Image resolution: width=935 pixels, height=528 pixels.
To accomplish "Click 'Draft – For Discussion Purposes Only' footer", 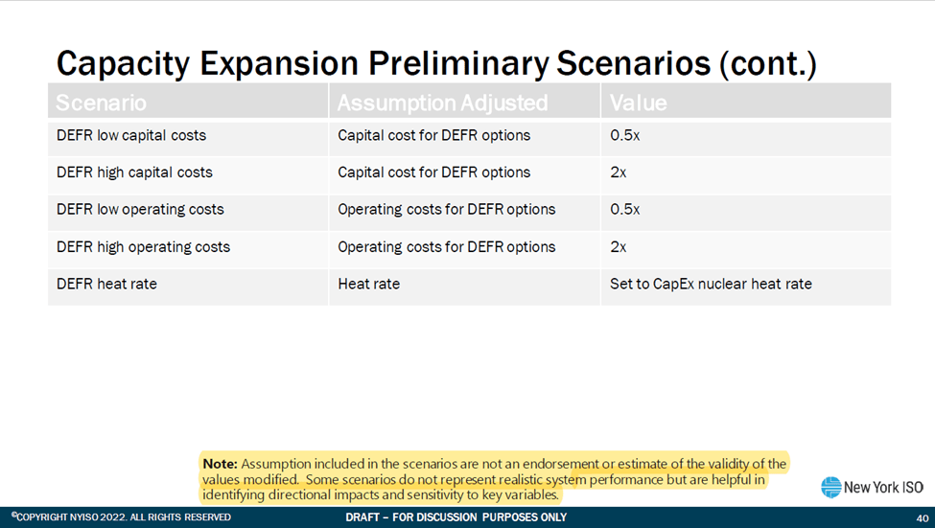I will pyautogui.click(x=456, y=517).
